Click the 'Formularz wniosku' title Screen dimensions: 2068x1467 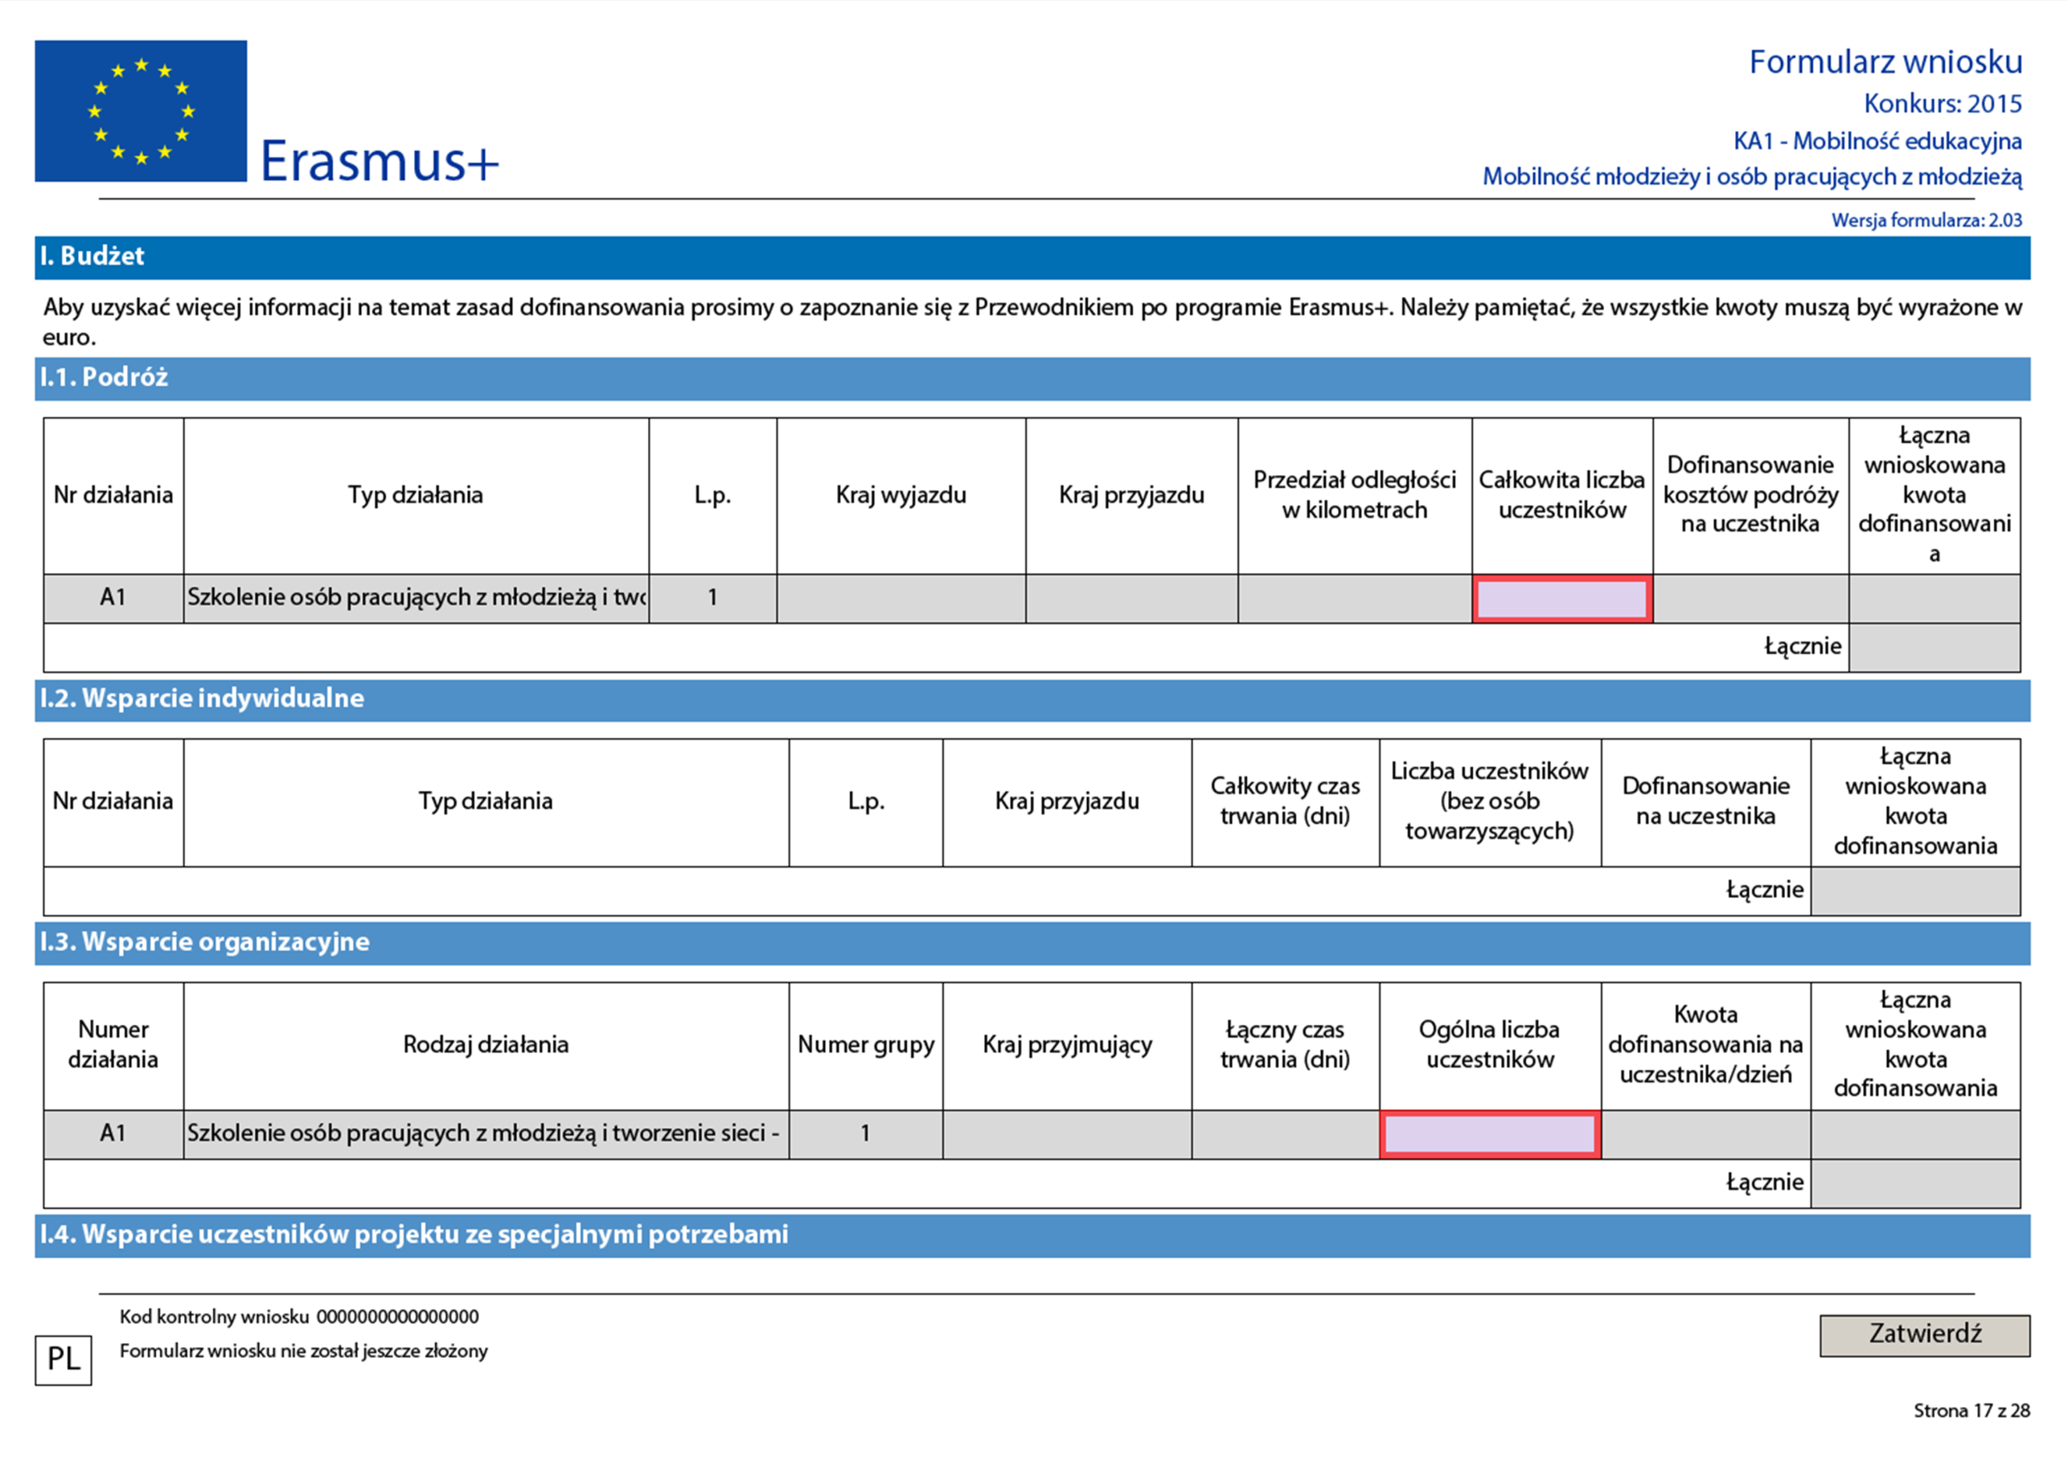(1885, 63)
